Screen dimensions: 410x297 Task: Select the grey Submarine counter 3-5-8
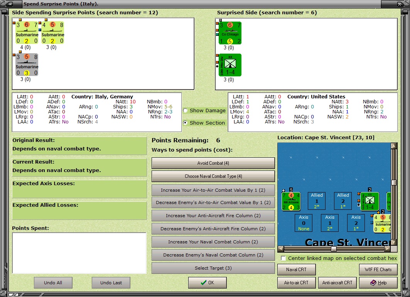pos(27,65)
